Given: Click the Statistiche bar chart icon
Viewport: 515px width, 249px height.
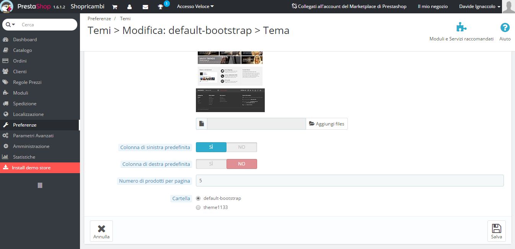Looking at the screenshot, I should click(x=6, y=157).
